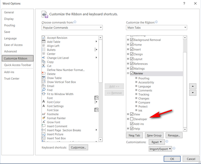This screenshot has width=201, height=164.
Task: Select the Insert Picture icon
Action: [44, 134]
